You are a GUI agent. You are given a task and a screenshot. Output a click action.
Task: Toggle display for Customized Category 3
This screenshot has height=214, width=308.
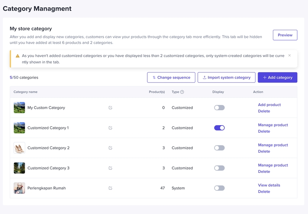[x=219, y=168]
